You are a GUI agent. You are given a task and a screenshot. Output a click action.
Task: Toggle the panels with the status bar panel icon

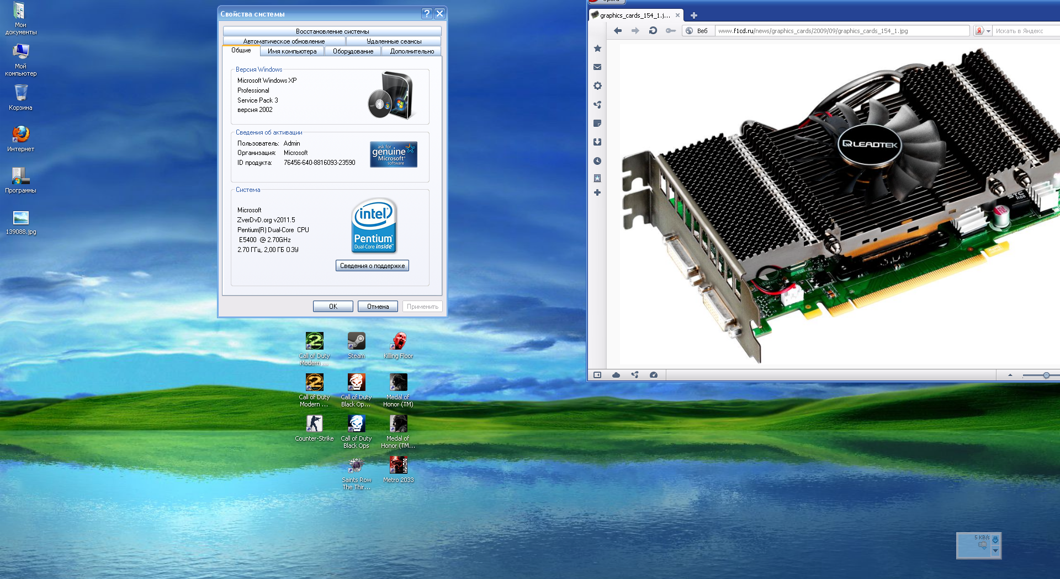[597, 375]
